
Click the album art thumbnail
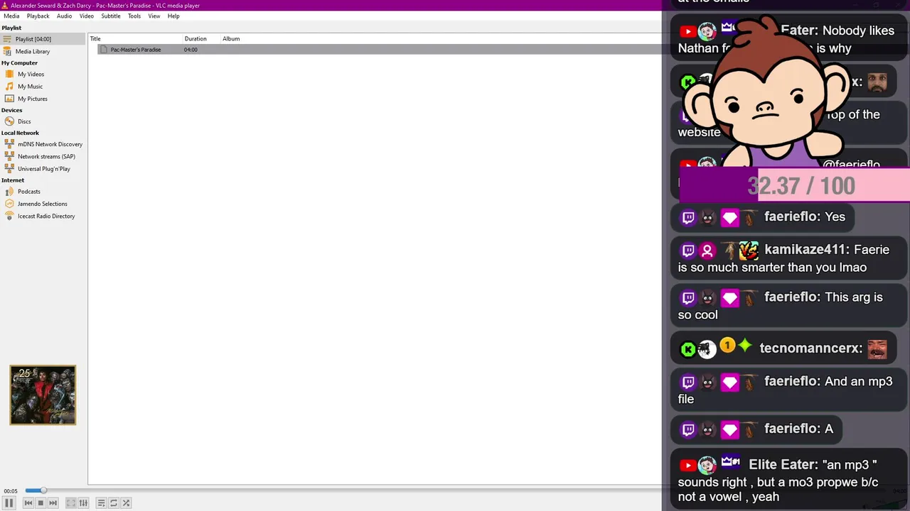[43, 395]
